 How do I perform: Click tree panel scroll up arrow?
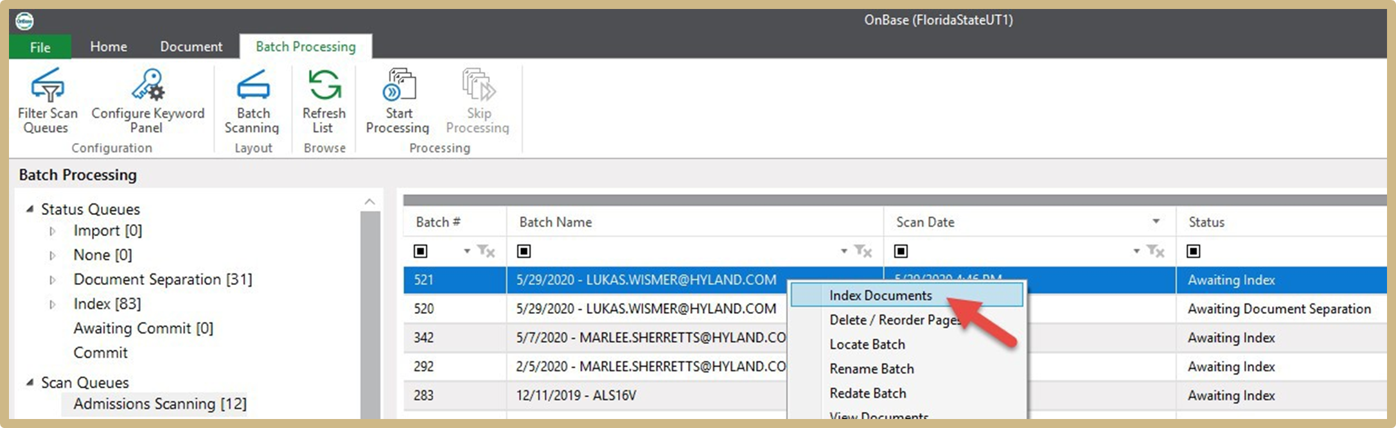370,201
